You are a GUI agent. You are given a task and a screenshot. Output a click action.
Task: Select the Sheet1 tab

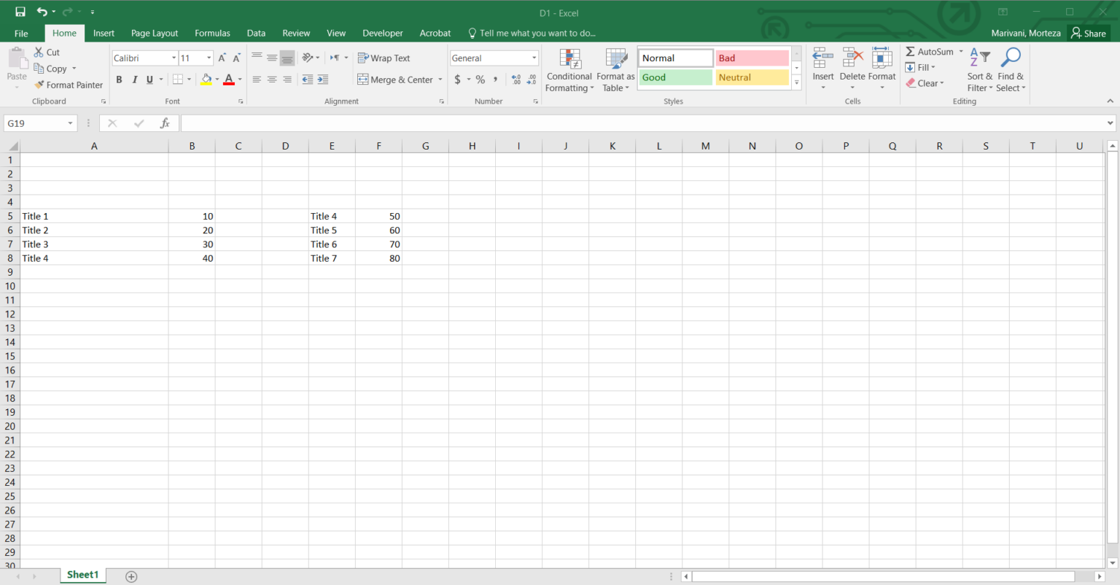tap(82, 575)
